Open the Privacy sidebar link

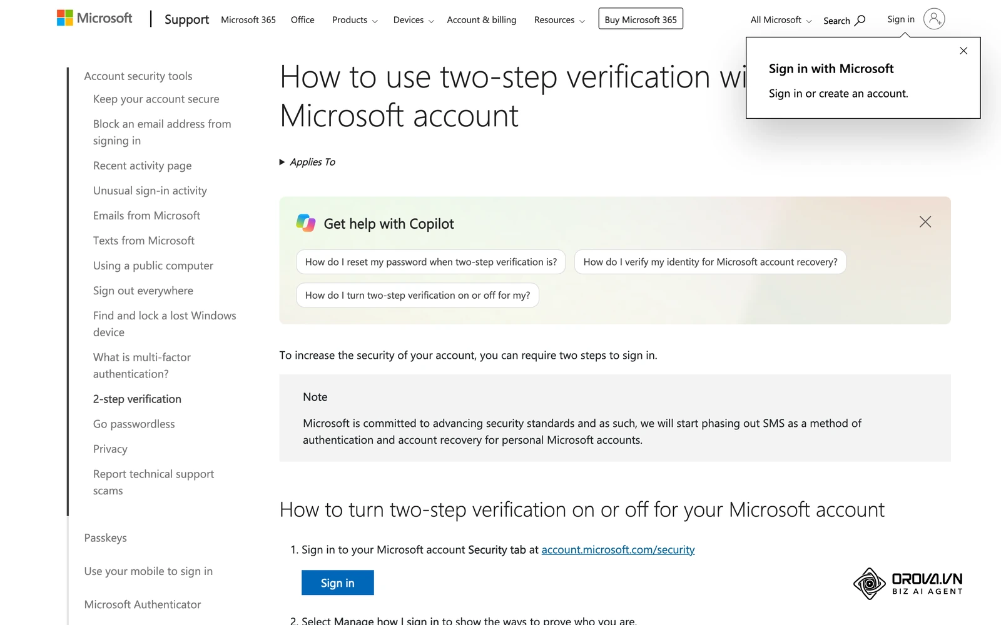110,449
